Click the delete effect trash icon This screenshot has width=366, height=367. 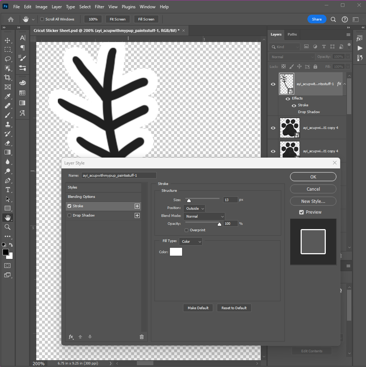[142, 337]
